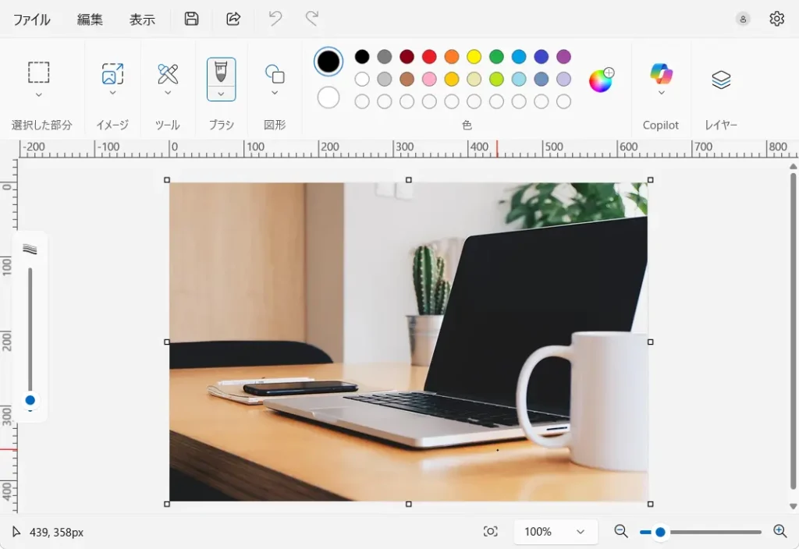Click the vertical scrollbar down arrow
The height and width of the screenshot is (549, 799).
point(793,506)
